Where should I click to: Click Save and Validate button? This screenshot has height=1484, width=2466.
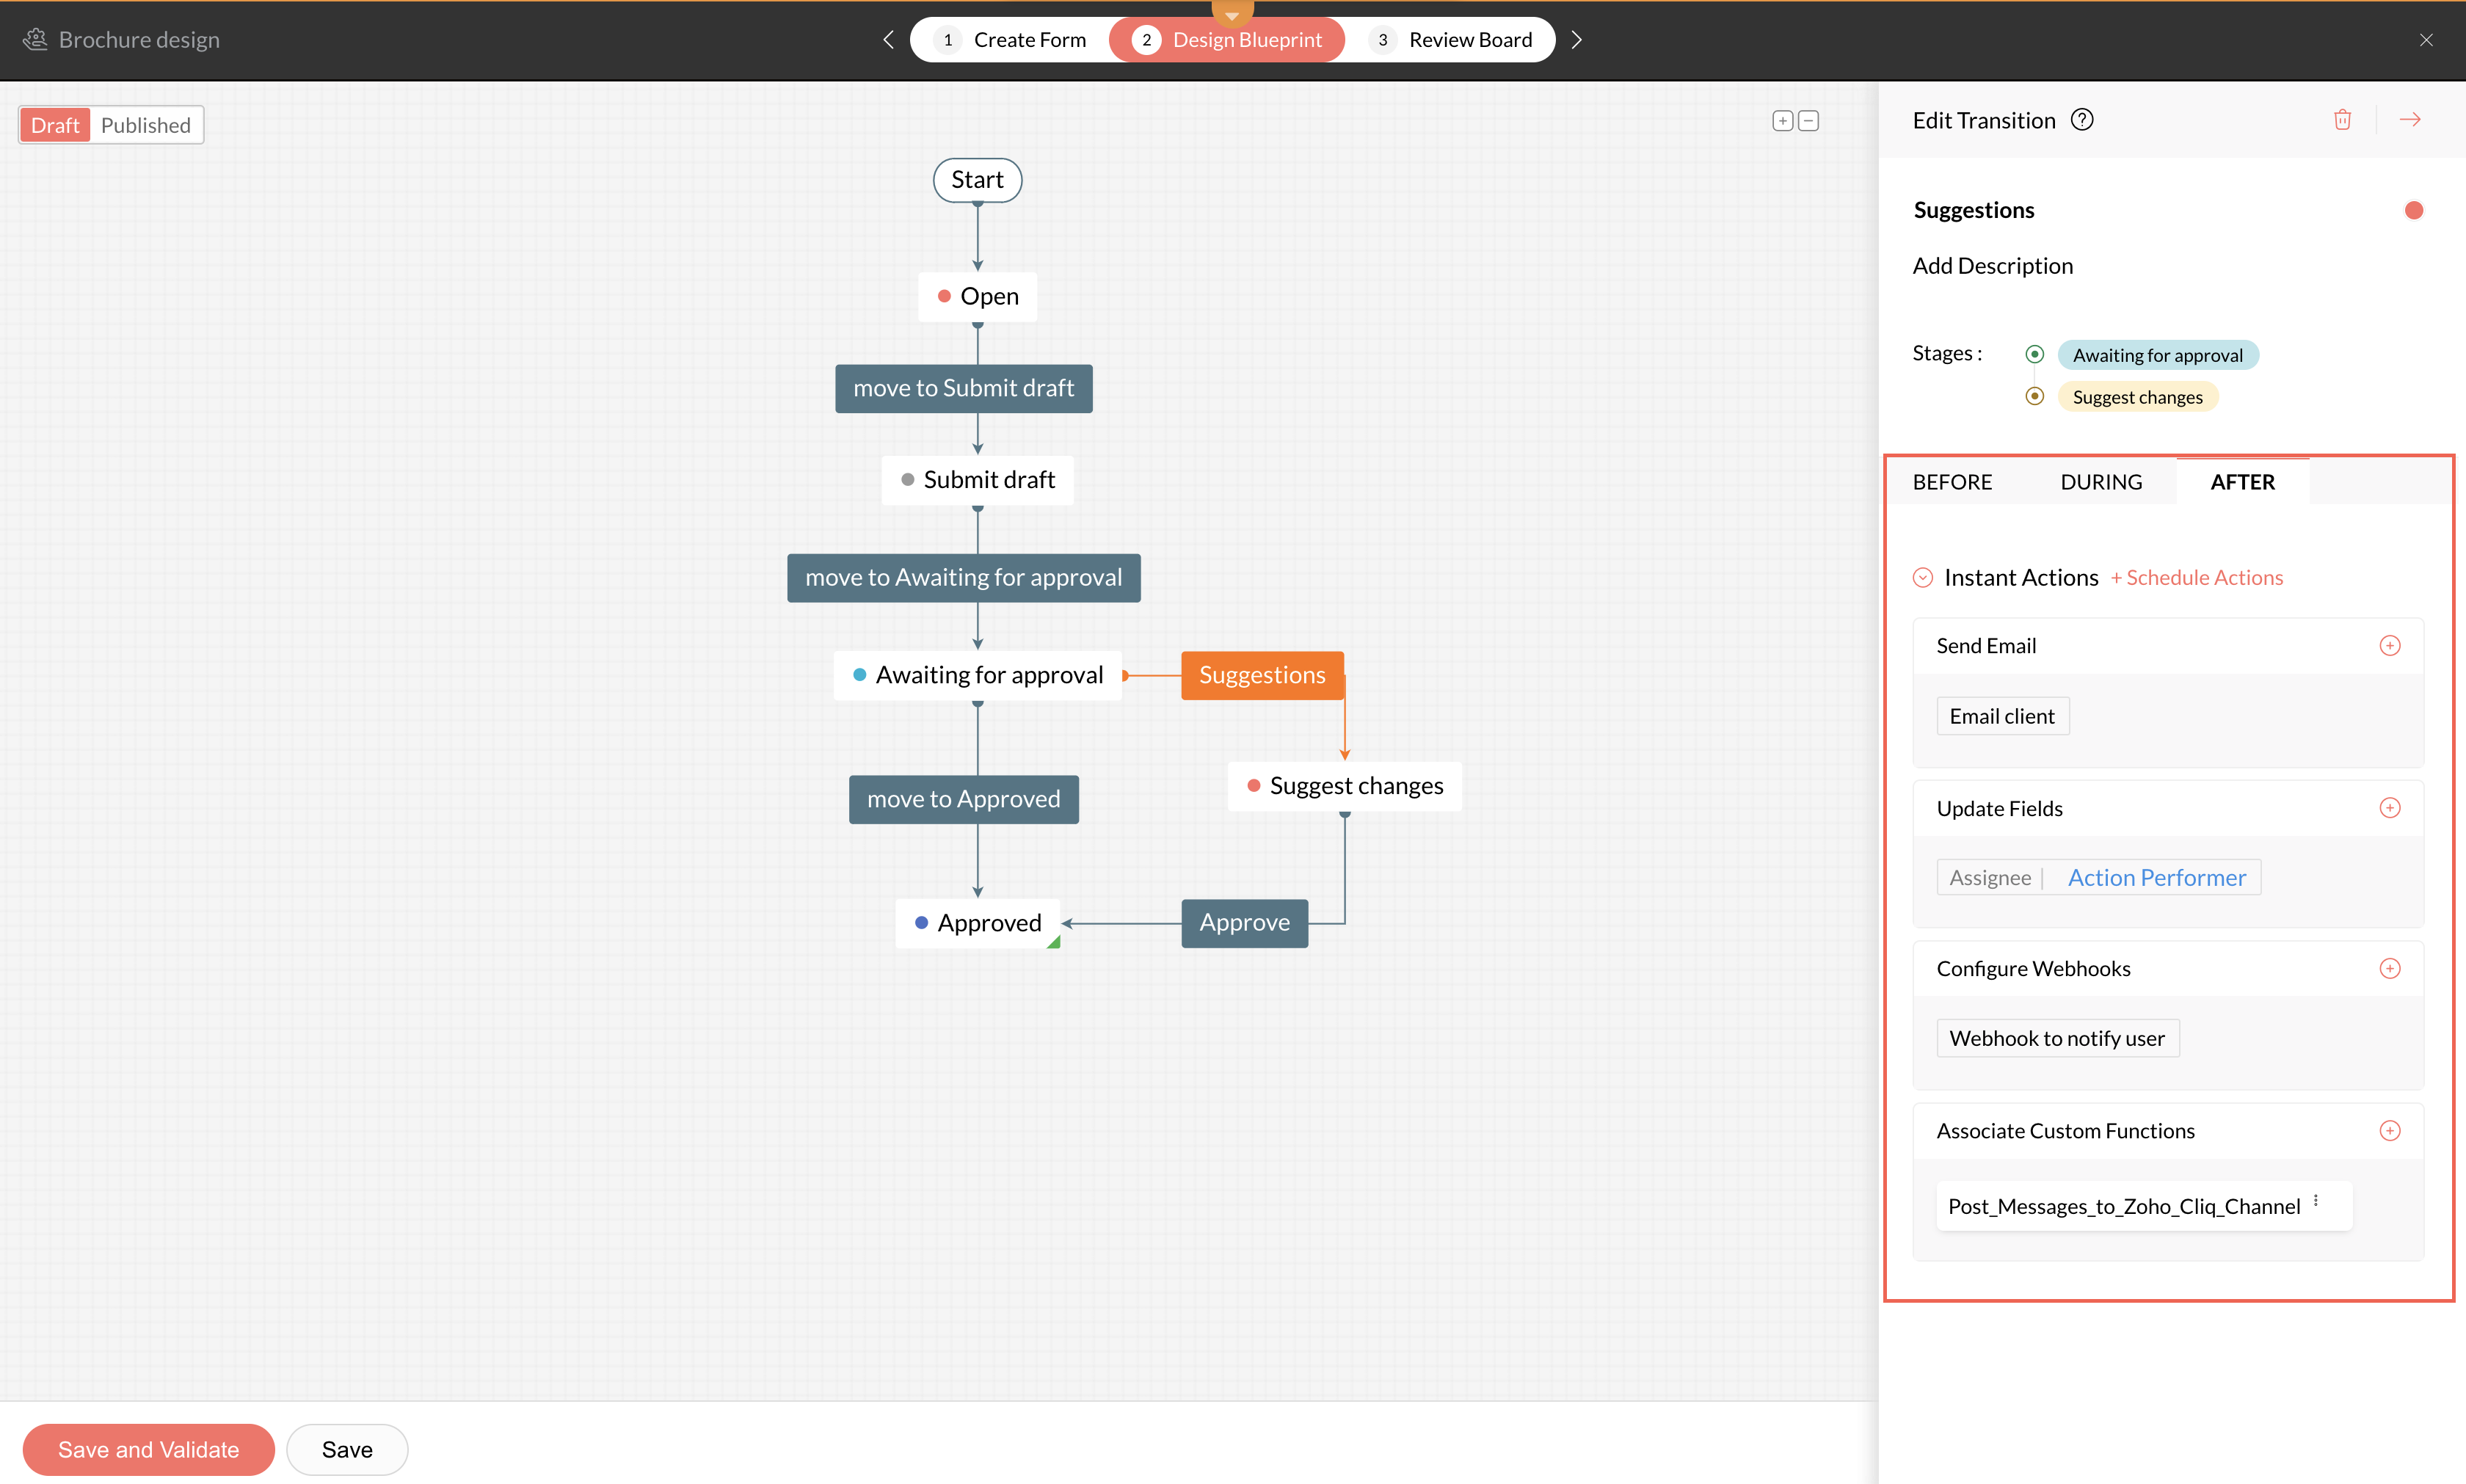point(148,1450)
